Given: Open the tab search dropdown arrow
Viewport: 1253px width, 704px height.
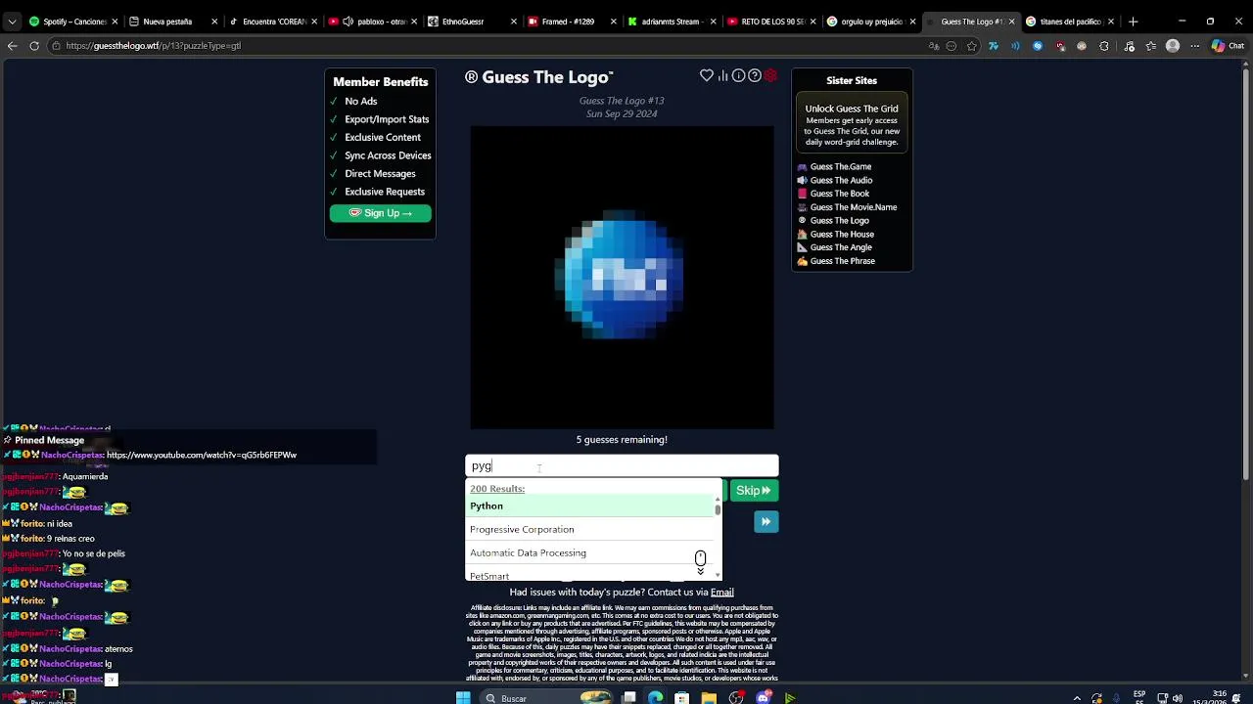Looking at the screenshot, I should click(x=12, y=22).
